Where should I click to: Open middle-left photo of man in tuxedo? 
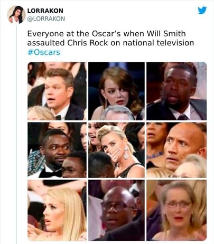coord(57,150)
